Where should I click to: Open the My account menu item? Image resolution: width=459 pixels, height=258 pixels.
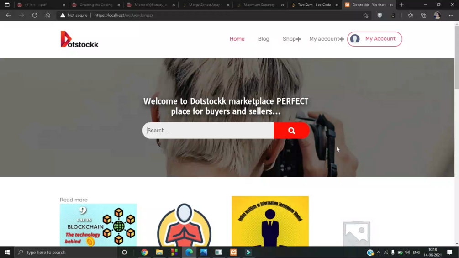click(324, 39)
